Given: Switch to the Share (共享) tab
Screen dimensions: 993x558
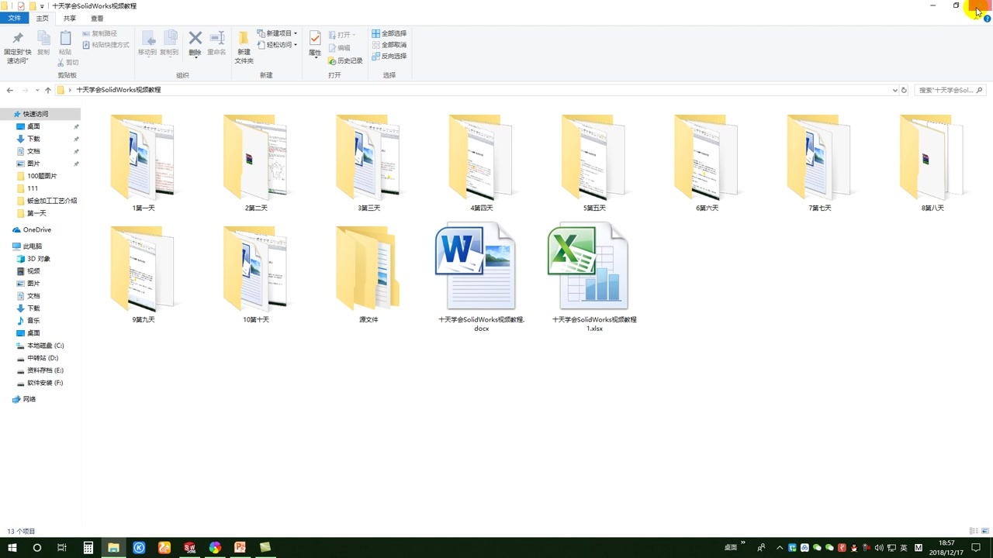Looking at the screenshot, I should pos(70,18).
